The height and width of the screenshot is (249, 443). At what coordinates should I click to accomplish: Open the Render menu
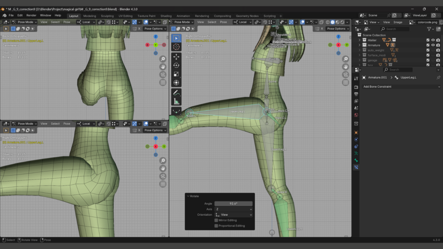pos(31,15)
